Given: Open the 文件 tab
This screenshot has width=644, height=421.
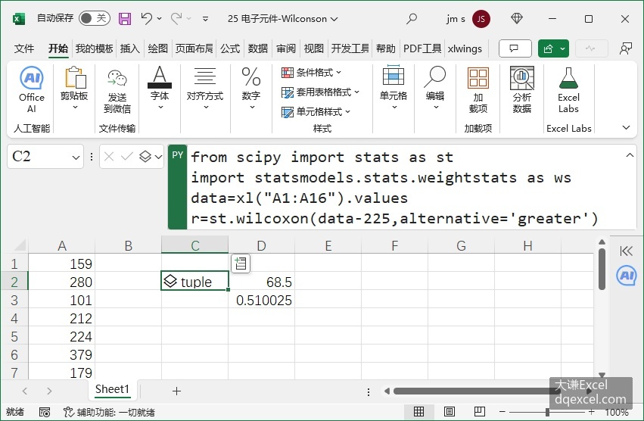Looking at the screenshot, I should point(23,48).
